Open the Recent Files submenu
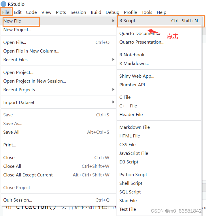The height and width of the screenshot is (216, 206). pyautogui.click(x=58, y=60)
